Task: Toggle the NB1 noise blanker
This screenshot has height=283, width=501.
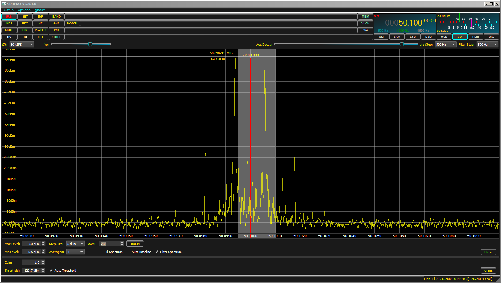Action: (x=9, y=23)
